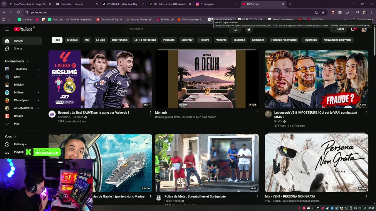Click the YouTube logo
The width and height of the screenshot is (376, 211).
click(x=23, y=29)
